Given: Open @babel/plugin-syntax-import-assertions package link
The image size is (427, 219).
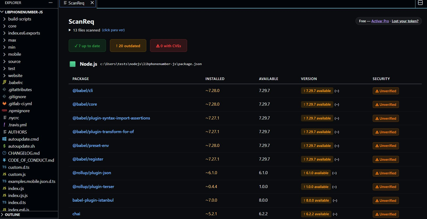Looking at the screenshot, I should tap(111, 118).
